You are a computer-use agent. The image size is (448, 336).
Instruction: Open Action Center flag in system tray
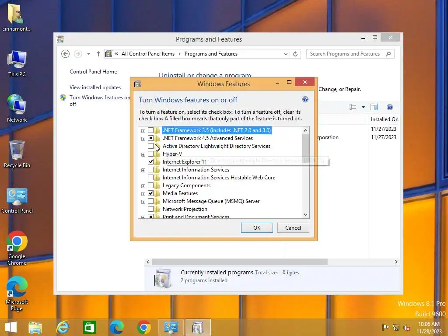pos(385,327)
